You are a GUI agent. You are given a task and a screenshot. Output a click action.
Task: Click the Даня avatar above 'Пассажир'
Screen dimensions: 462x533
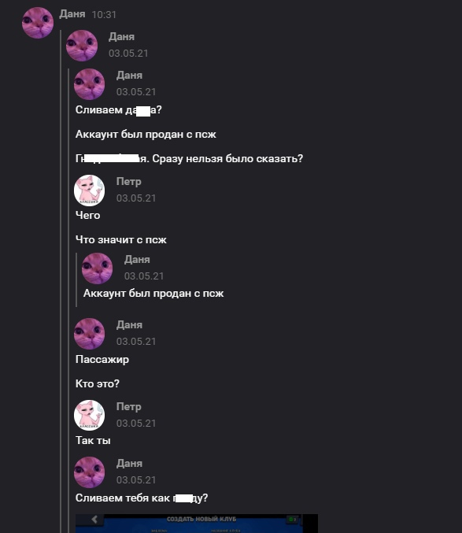click(90, 334)
